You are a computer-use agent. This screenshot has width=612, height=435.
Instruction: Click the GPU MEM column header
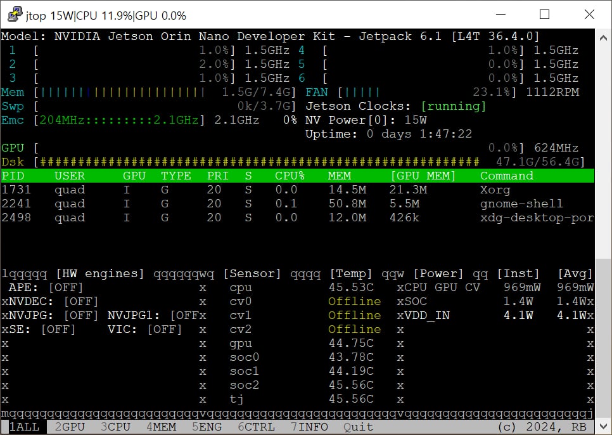[x=418, y=176]
